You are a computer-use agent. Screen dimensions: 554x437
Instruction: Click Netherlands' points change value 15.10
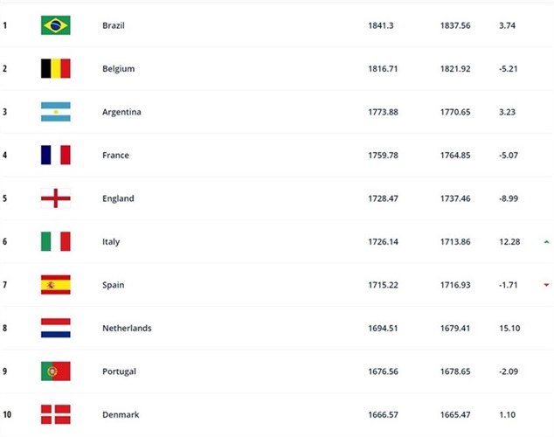pos(509,329)
